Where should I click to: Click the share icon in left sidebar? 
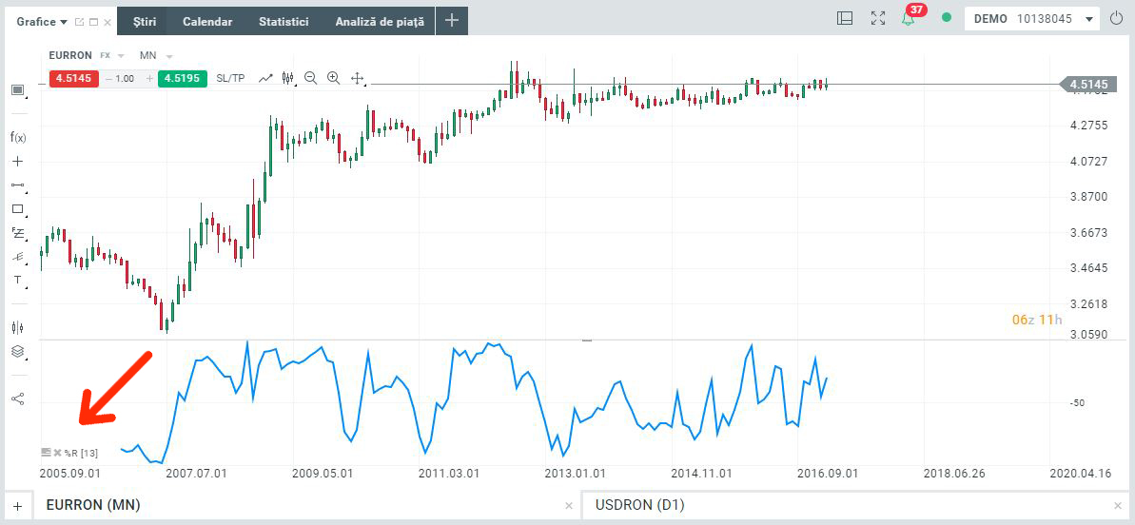coord(17,399)
